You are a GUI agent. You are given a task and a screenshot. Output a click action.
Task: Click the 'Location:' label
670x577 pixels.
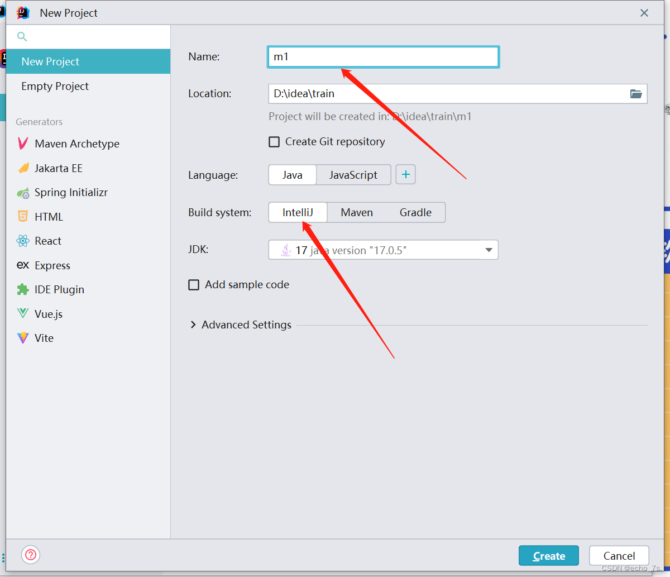click(x=210, y=94)
